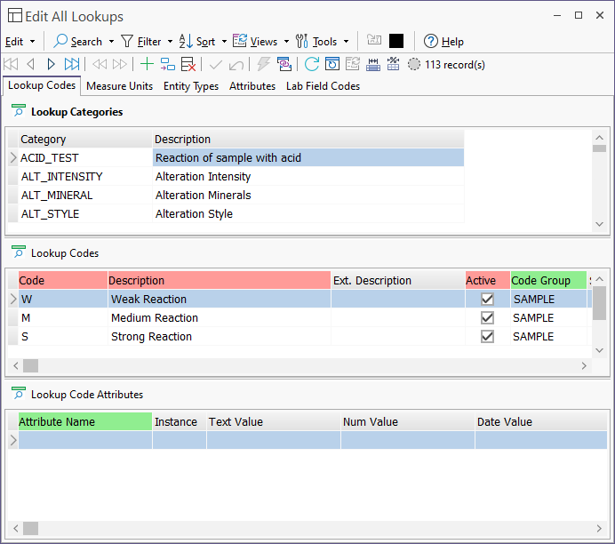Click the Lookup Codes section search icon

[x=18, y=252]
